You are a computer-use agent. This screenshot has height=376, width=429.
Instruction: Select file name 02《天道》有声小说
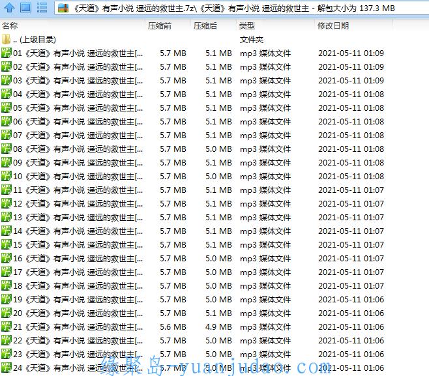pos(78,67)
